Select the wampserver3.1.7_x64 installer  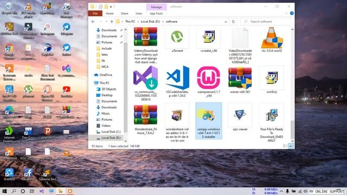[x=208, y=81]
